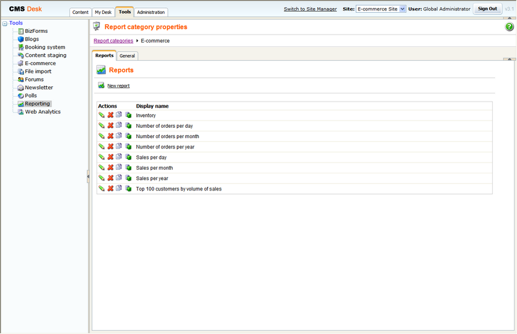Follow the Switch to Site Manager link

(310, 9)
